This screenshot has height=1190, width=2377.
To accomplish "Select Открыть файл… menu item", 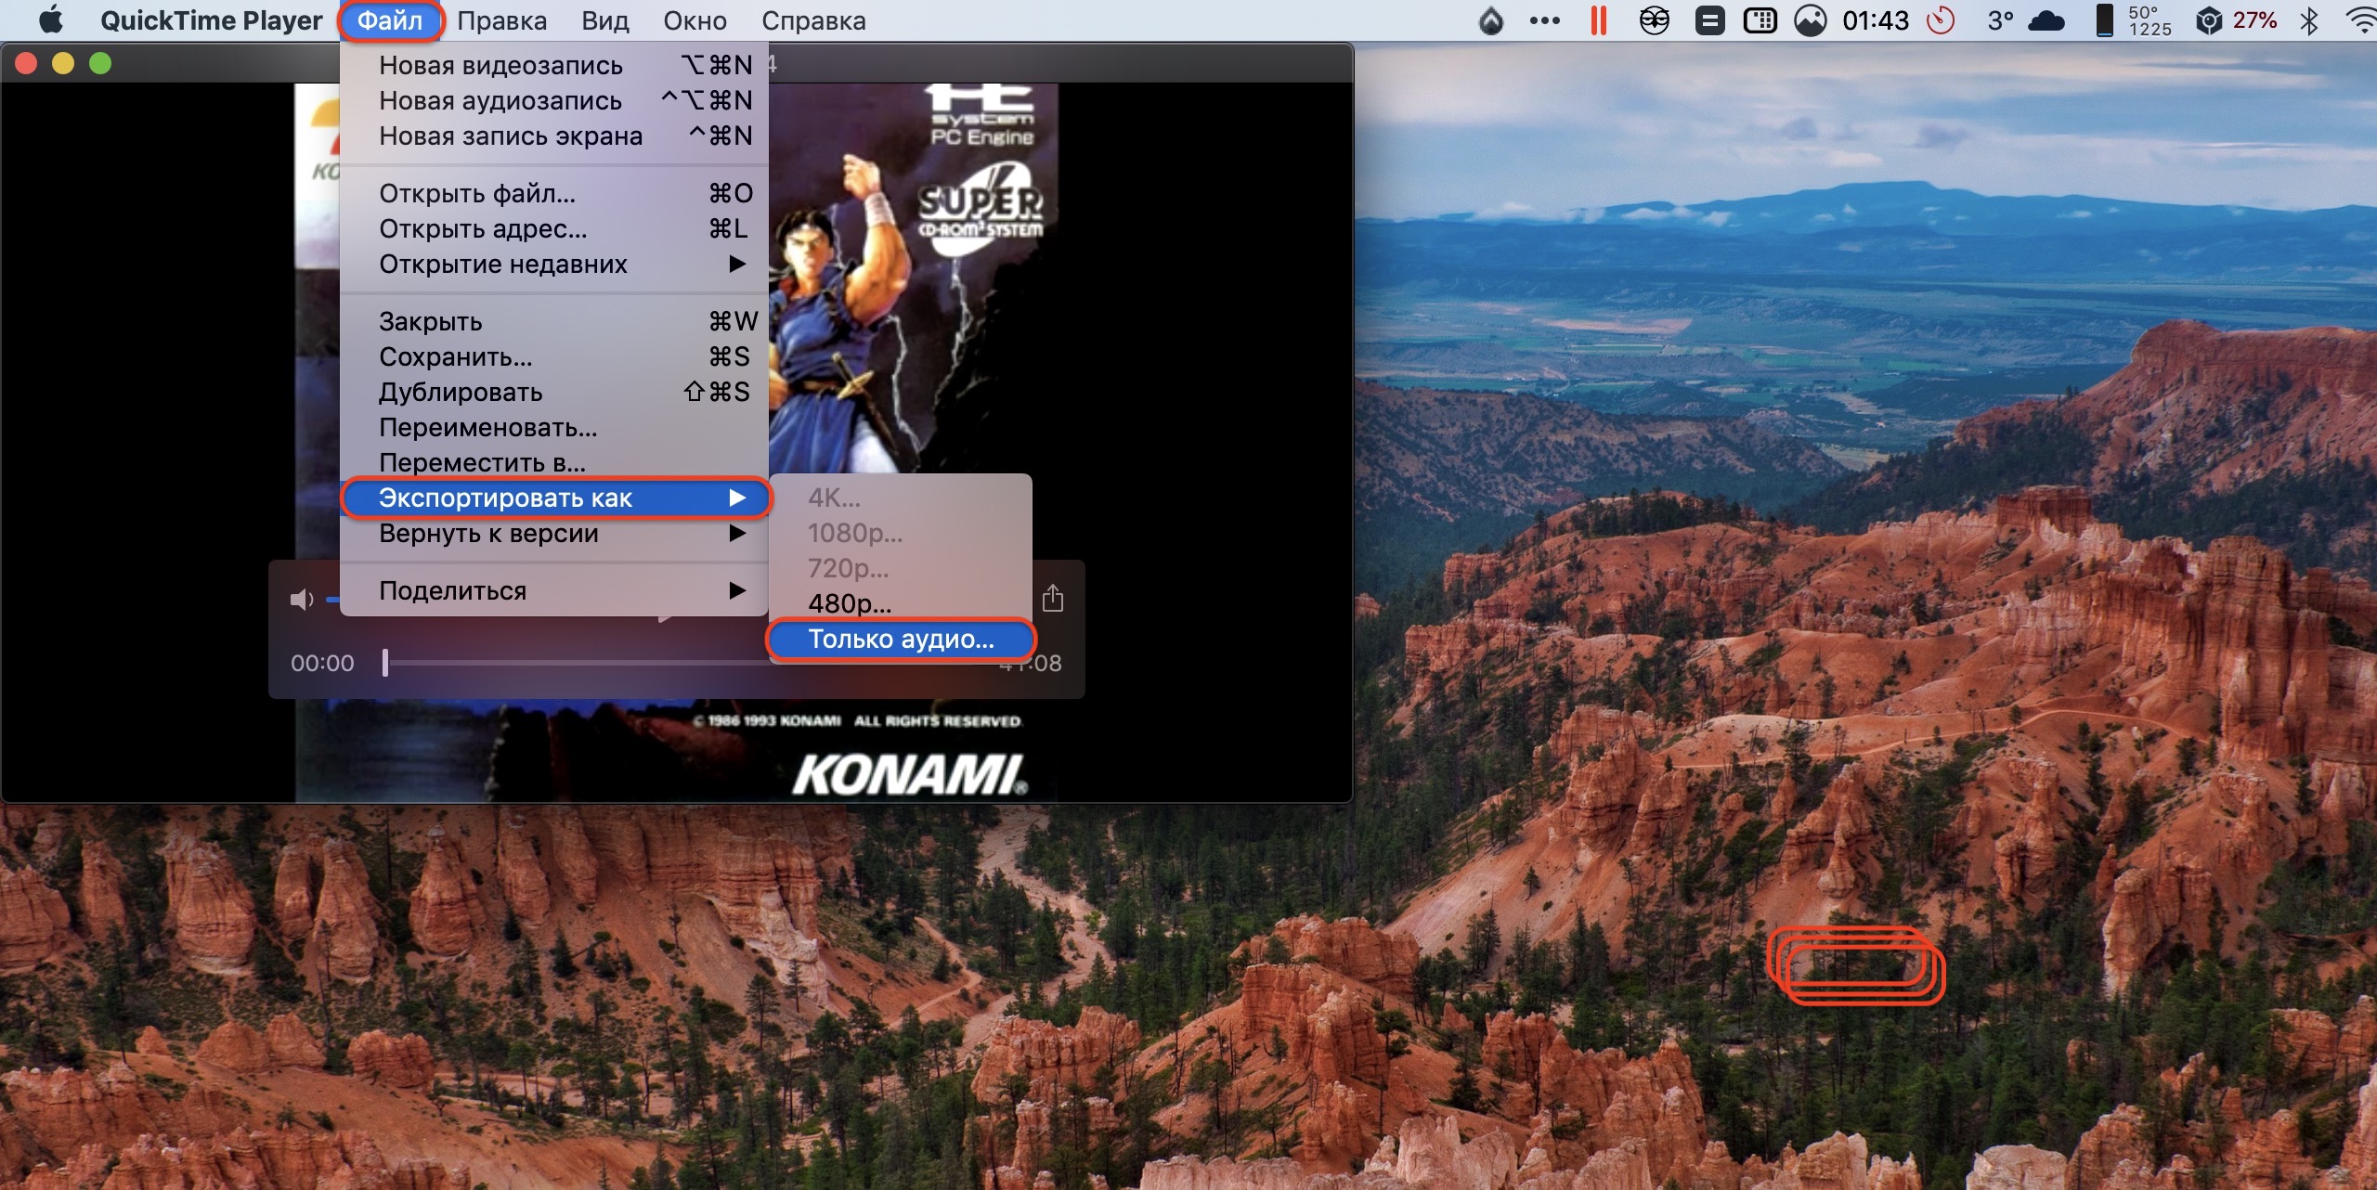I will pyautogui.click(x=476, y=194).
